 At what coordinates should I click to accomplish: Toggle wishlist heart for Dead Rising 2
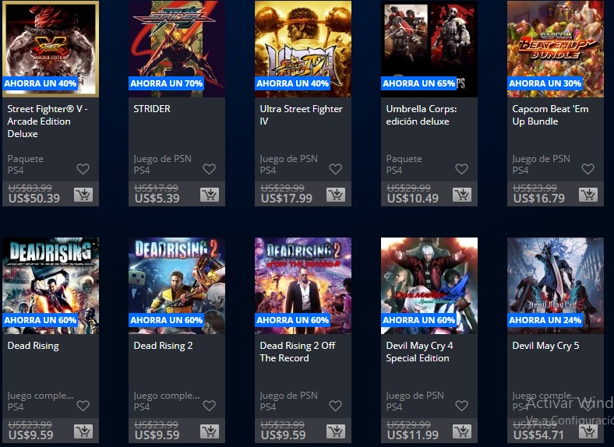(209, 406)
